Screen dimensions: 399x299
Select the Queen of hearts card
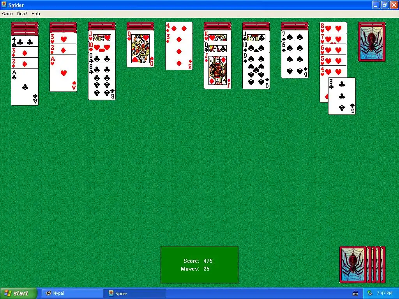click(140, 49)
